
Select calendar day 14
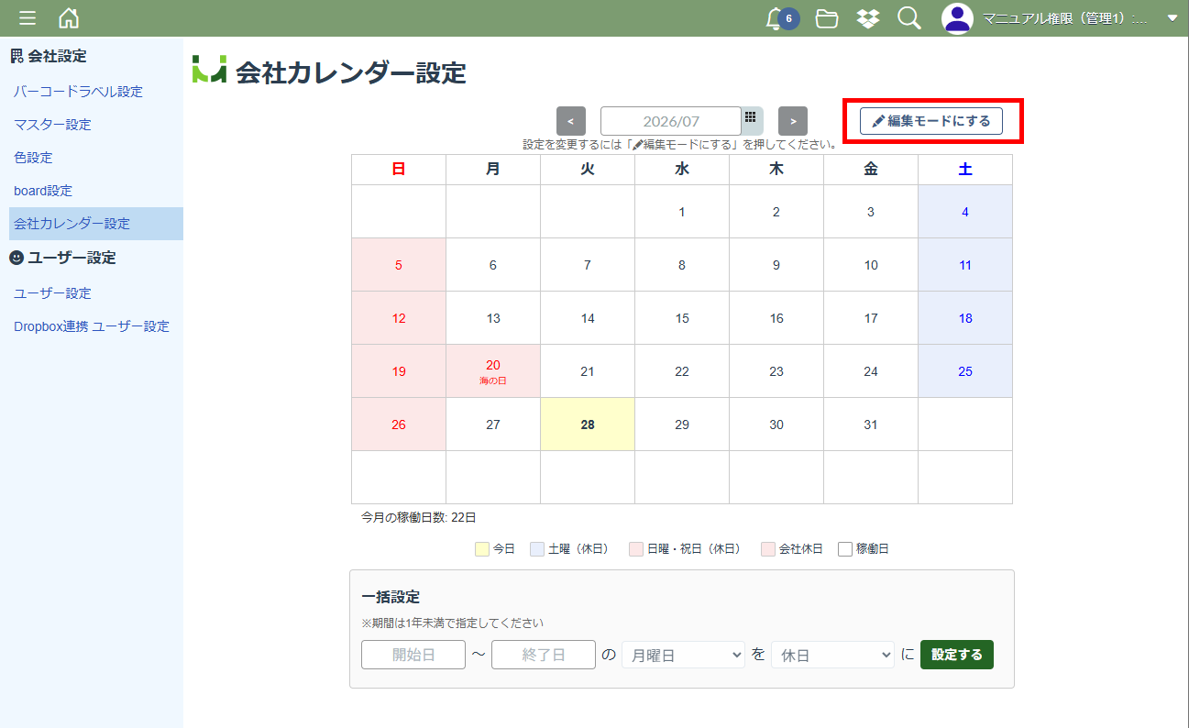click(588, 318)
